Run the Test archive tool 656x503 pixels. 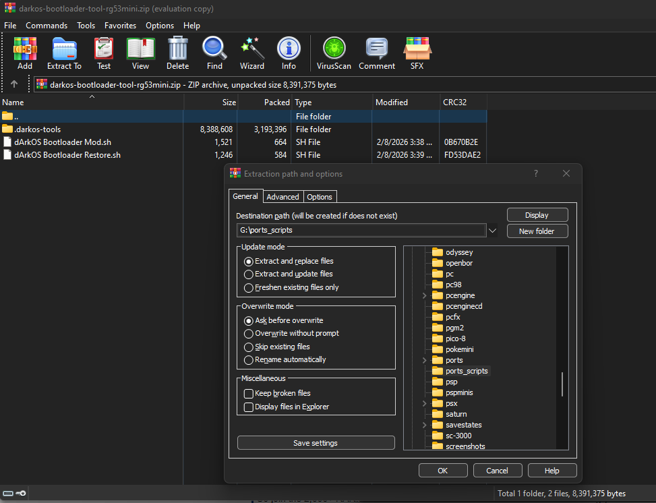(104, 53)
